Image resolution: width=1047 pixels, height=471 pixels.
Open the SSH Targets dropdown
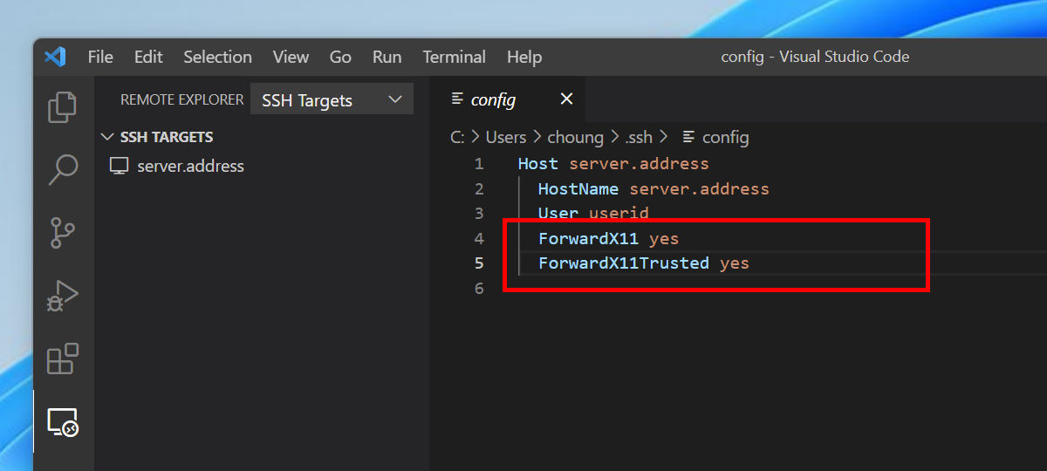(332, 99)
